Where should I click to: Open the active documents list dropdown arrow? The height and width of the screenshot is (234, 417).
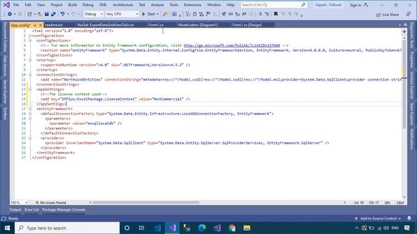tap(399, 25)
